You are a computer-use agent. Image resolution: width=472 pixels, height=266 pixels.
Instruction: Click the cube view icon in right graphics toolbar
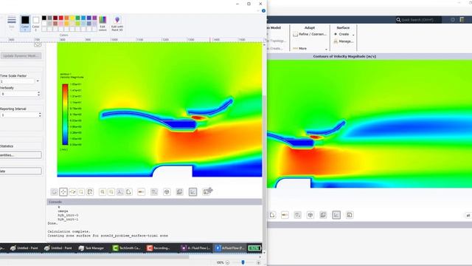(310, 215)
